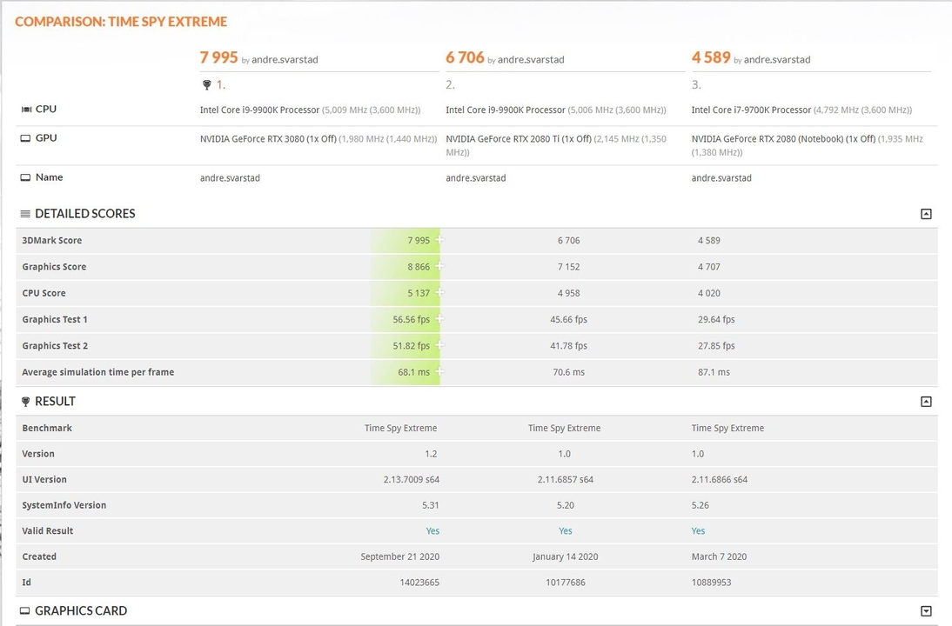
Task: Open the 7 995 score result
Action: coord(218,57)
